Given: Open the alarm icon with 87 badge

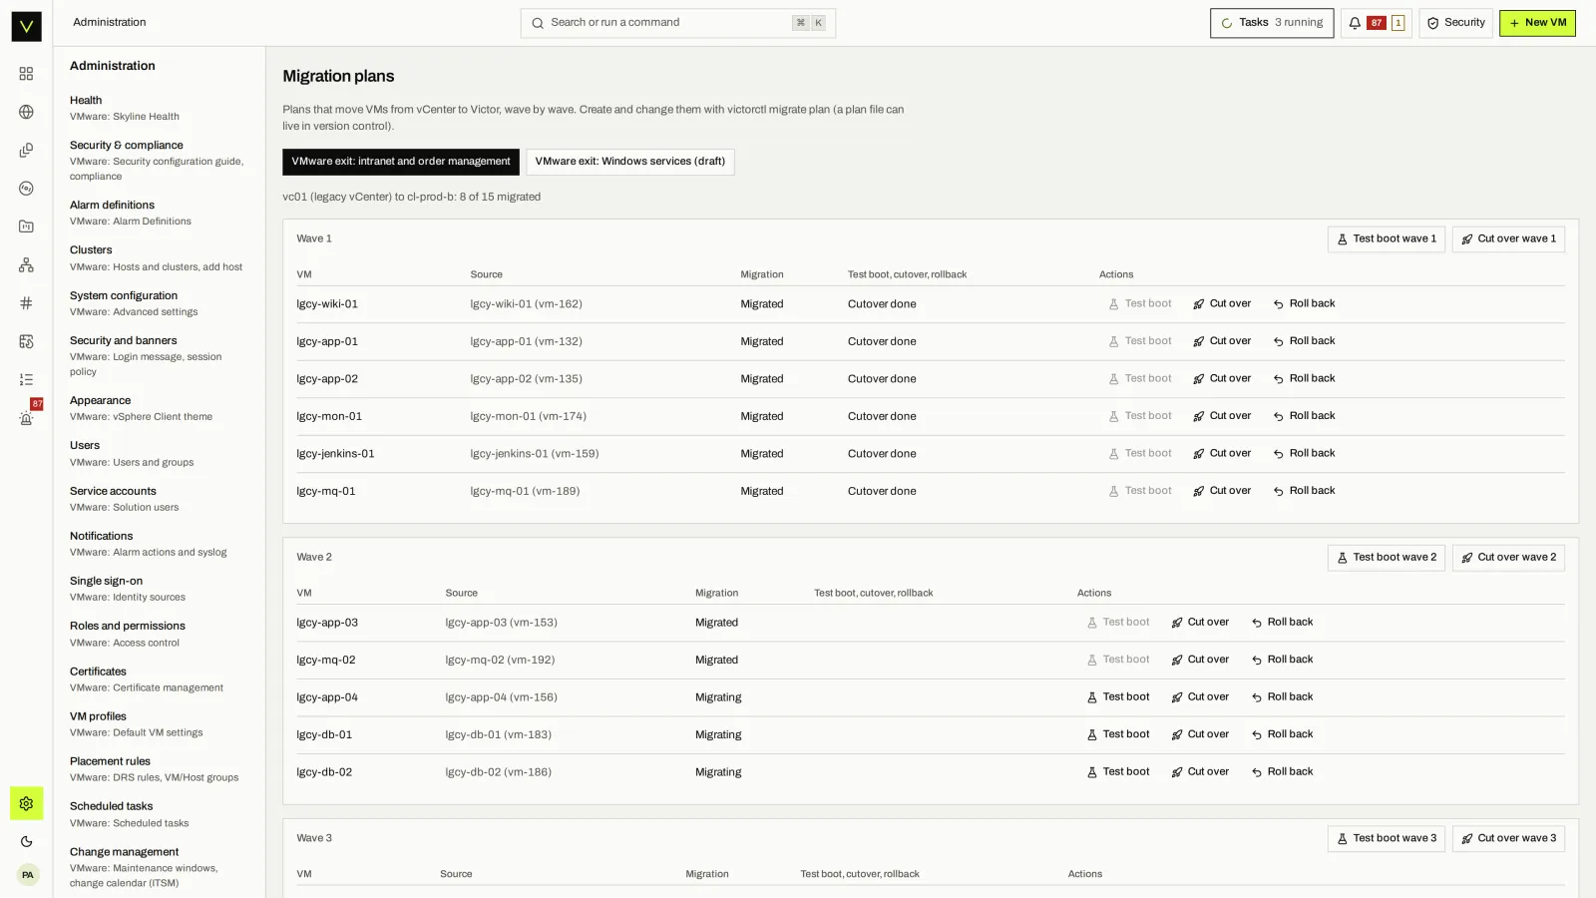Looking at the screenshot, I should click(26, 418).
